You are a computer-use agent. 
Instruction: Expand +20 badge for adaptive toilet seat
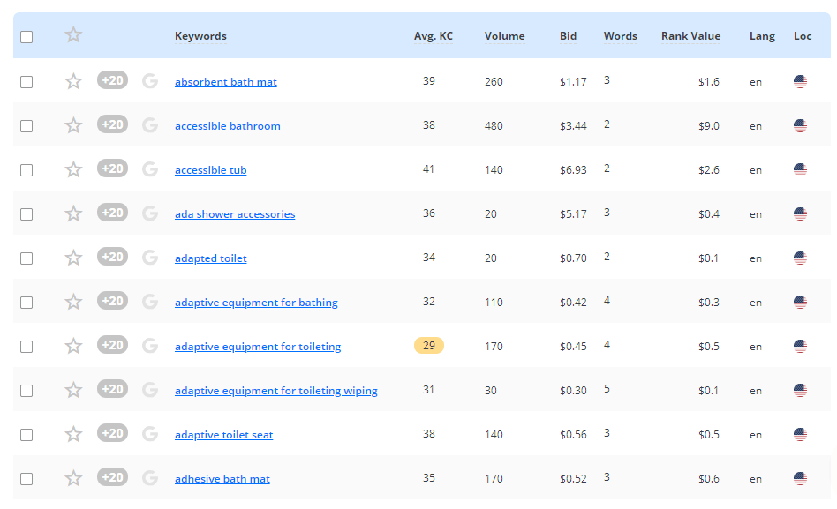point(112,433)
